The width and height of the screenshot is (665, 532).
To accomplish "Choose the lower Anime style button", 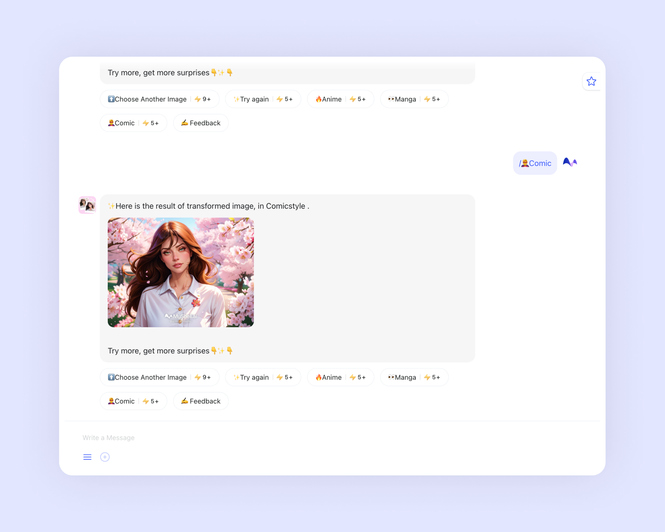I will pos(340,377).
